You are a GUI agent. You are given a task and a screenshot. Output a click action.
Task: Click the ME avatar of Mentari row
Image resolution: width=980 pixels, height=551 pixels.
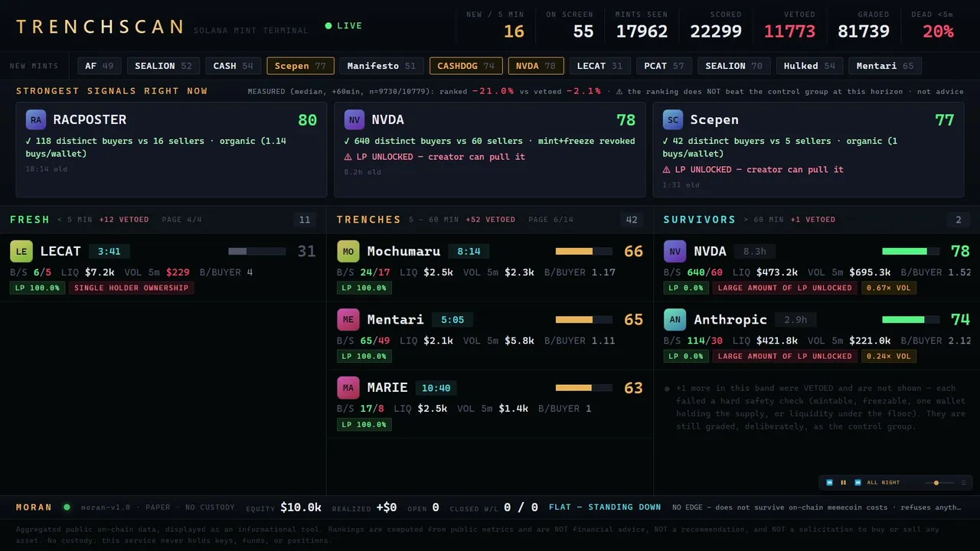[348, 319]
